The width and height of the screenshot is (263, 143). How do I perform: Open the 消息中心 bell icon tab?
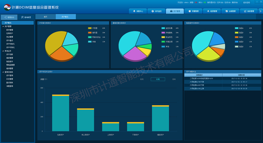click(x=134, y=11)
